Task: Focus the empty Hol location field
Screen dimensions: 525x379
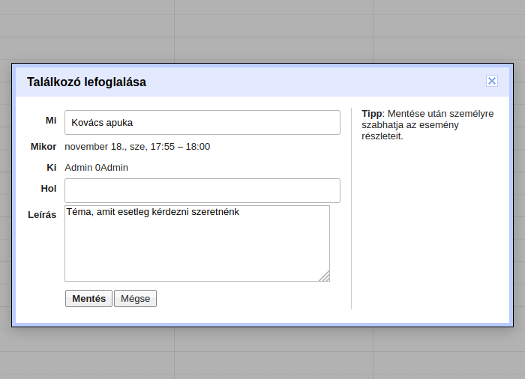Action: [202, 190]
